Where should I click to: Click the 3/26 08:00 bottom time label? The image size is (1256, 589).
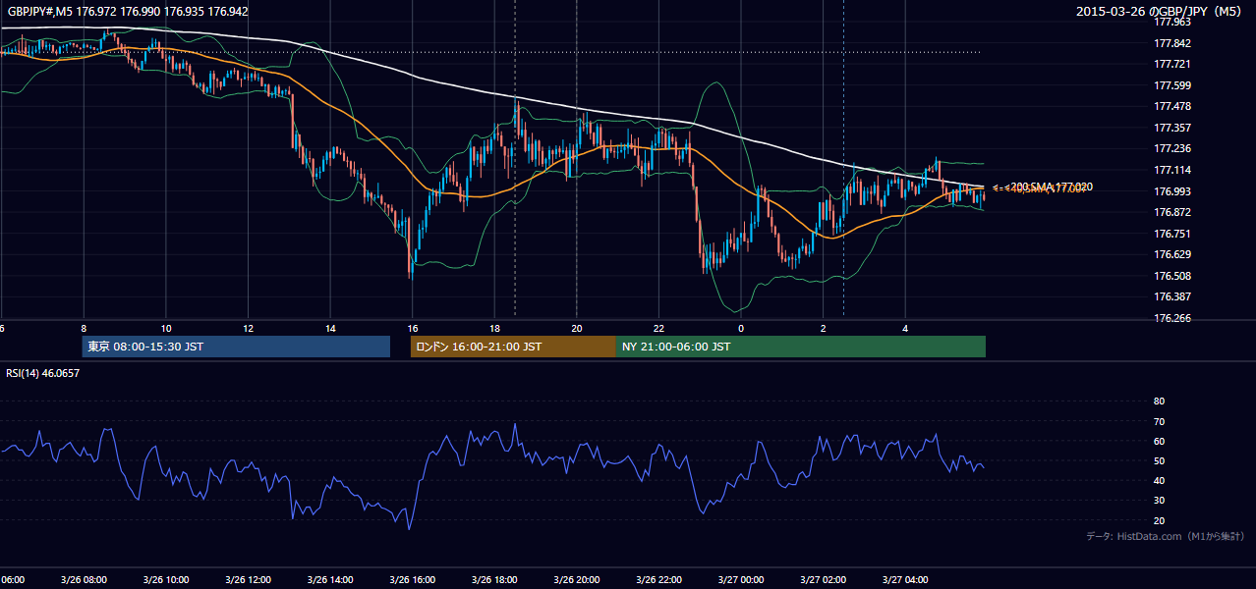(x=84, y=580)
